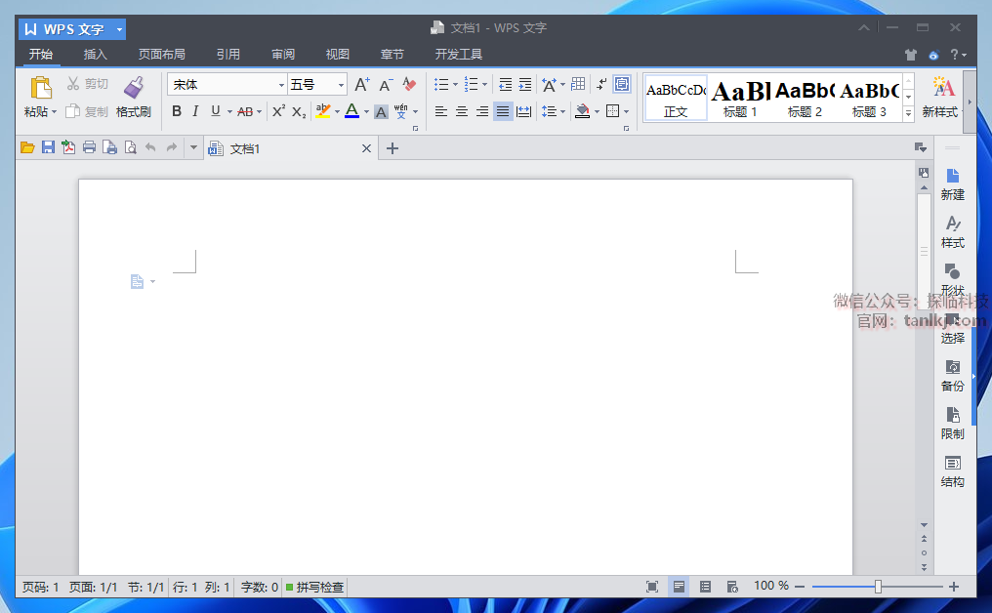Screen dimensions: 992x613
Task: Click the Superscript X² icon
Action: pos(278,111)
